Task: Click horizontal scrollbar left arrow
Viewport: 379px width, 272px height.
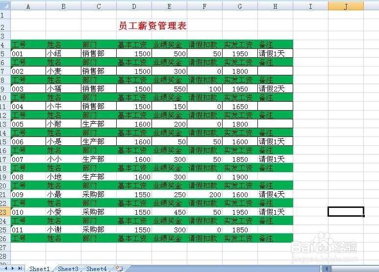Action: [x=327, y=269]
